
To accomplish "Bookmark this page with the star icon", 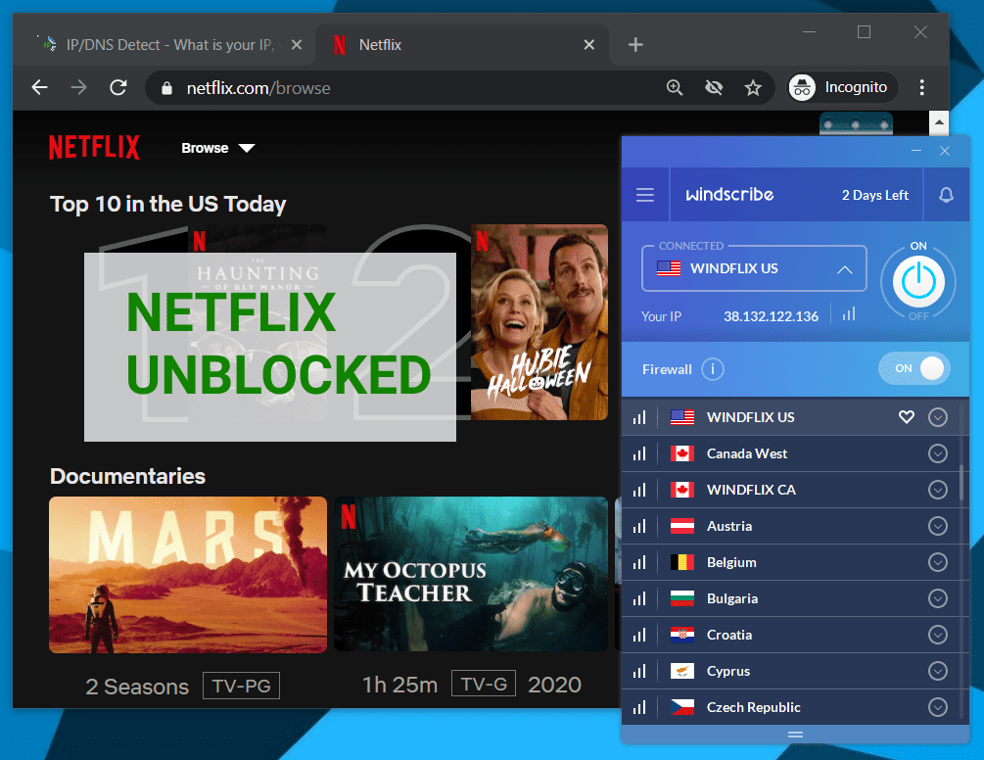I will (752, 87).
